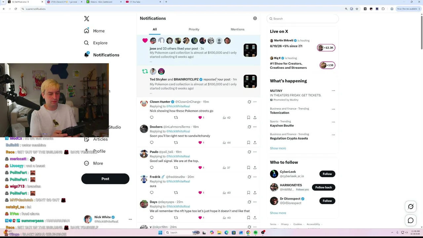Open Grok action on Doobers' reply

tap(250, 127)
